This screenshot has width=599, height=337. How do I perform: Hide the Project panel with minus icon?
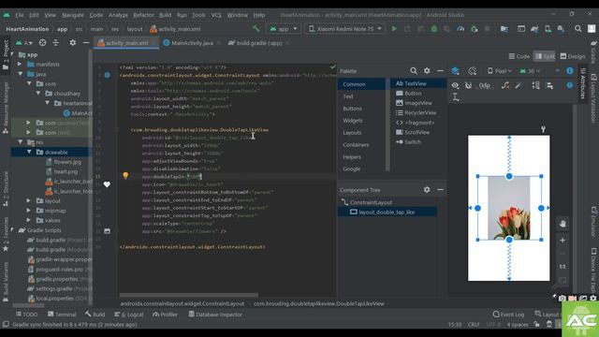click(x=86, y=43)
